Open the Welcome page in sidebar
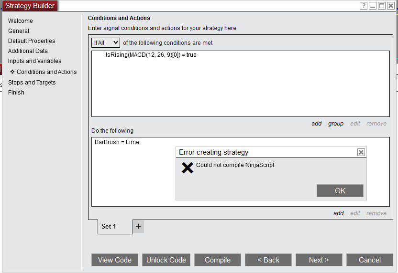Image resolution: width=398 pixels, height=273 pixels. tap(21, 21)
